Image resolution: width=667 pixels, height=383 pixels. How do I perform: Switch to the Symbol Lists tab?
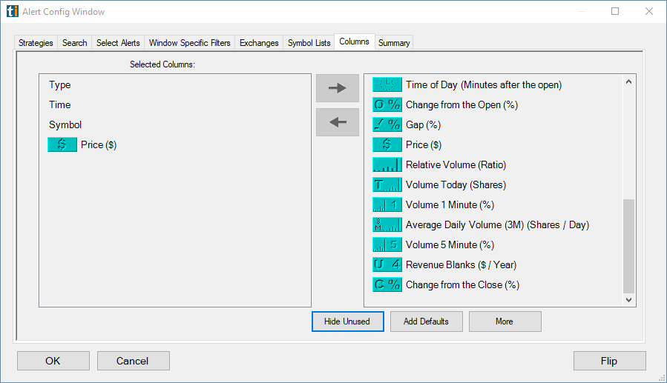tap(309, 43)
